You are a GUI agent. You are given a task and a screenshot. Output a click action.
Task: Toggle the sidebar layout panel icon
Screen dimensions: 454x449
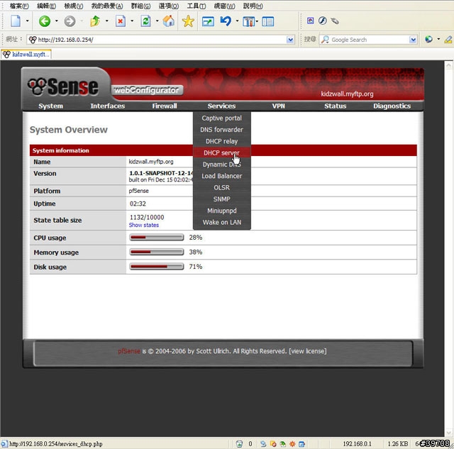click(x=268, y=21)
